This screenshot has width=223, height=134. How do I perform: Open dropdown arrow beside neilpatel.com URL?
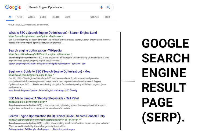(x=47, y=102)
